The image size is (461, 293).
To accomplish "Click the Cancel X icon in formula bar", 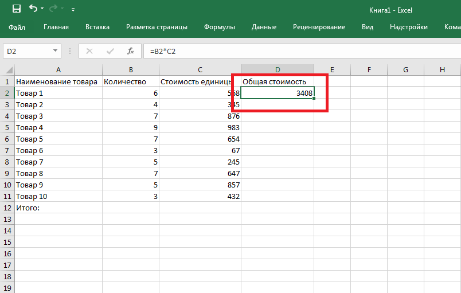I will click(89, 51).
